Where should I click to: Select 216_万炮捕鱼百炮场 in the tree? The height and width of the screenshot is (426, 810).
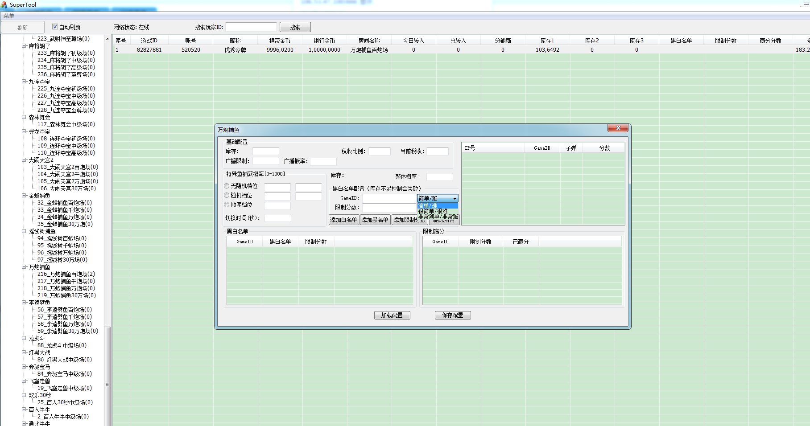pyautogui.click(x=66, y=274)
